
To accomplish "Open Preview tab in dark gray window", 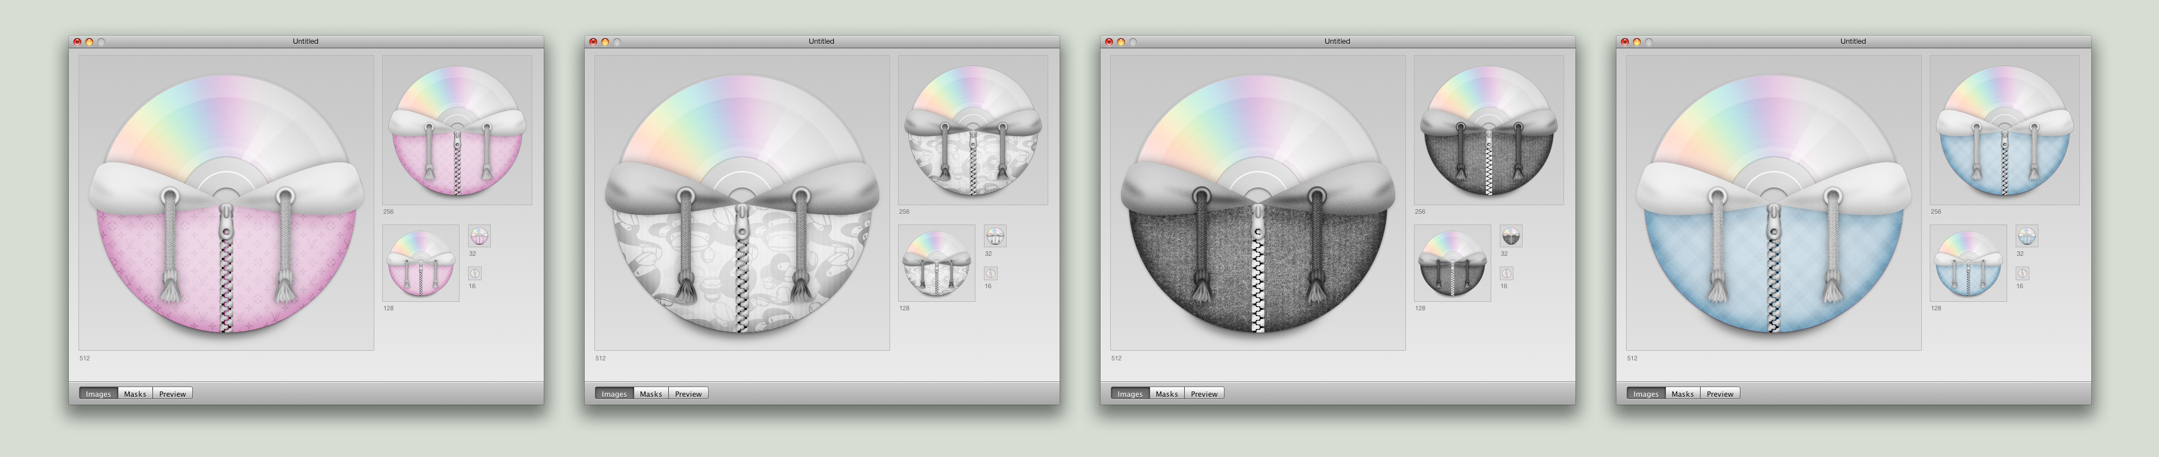I will coord(1205,393).
